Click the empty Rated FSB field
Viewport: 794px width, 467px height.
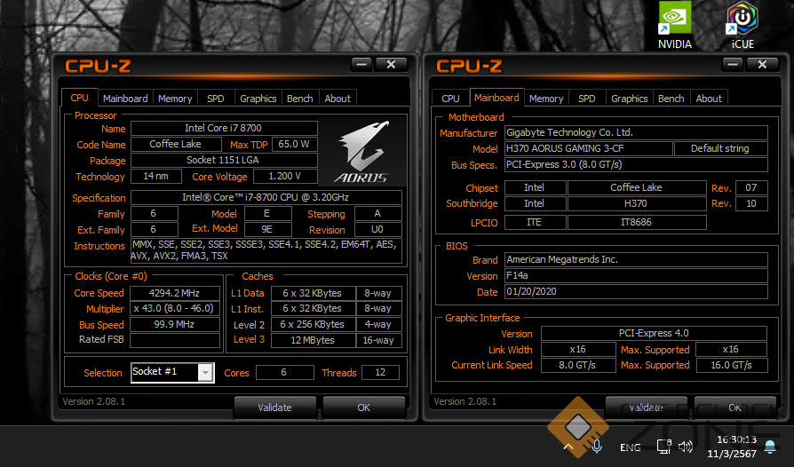pos(175,340)
